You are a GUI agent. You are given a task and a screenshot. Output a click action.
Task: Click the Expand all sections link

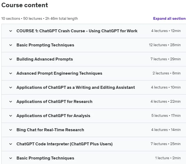click(170, 18)
